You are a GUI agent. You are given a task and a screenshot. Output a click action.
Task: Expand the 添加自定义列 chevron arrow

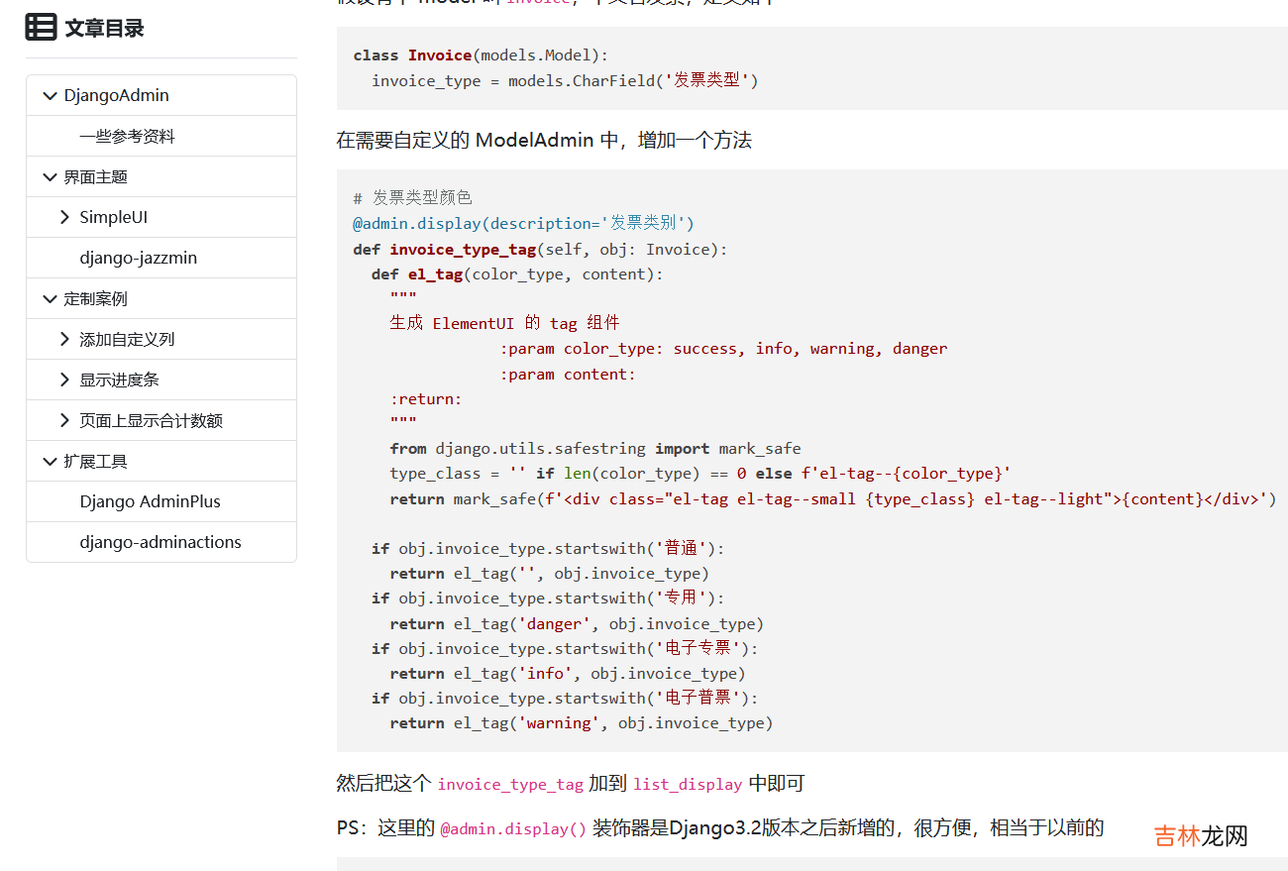65,340
